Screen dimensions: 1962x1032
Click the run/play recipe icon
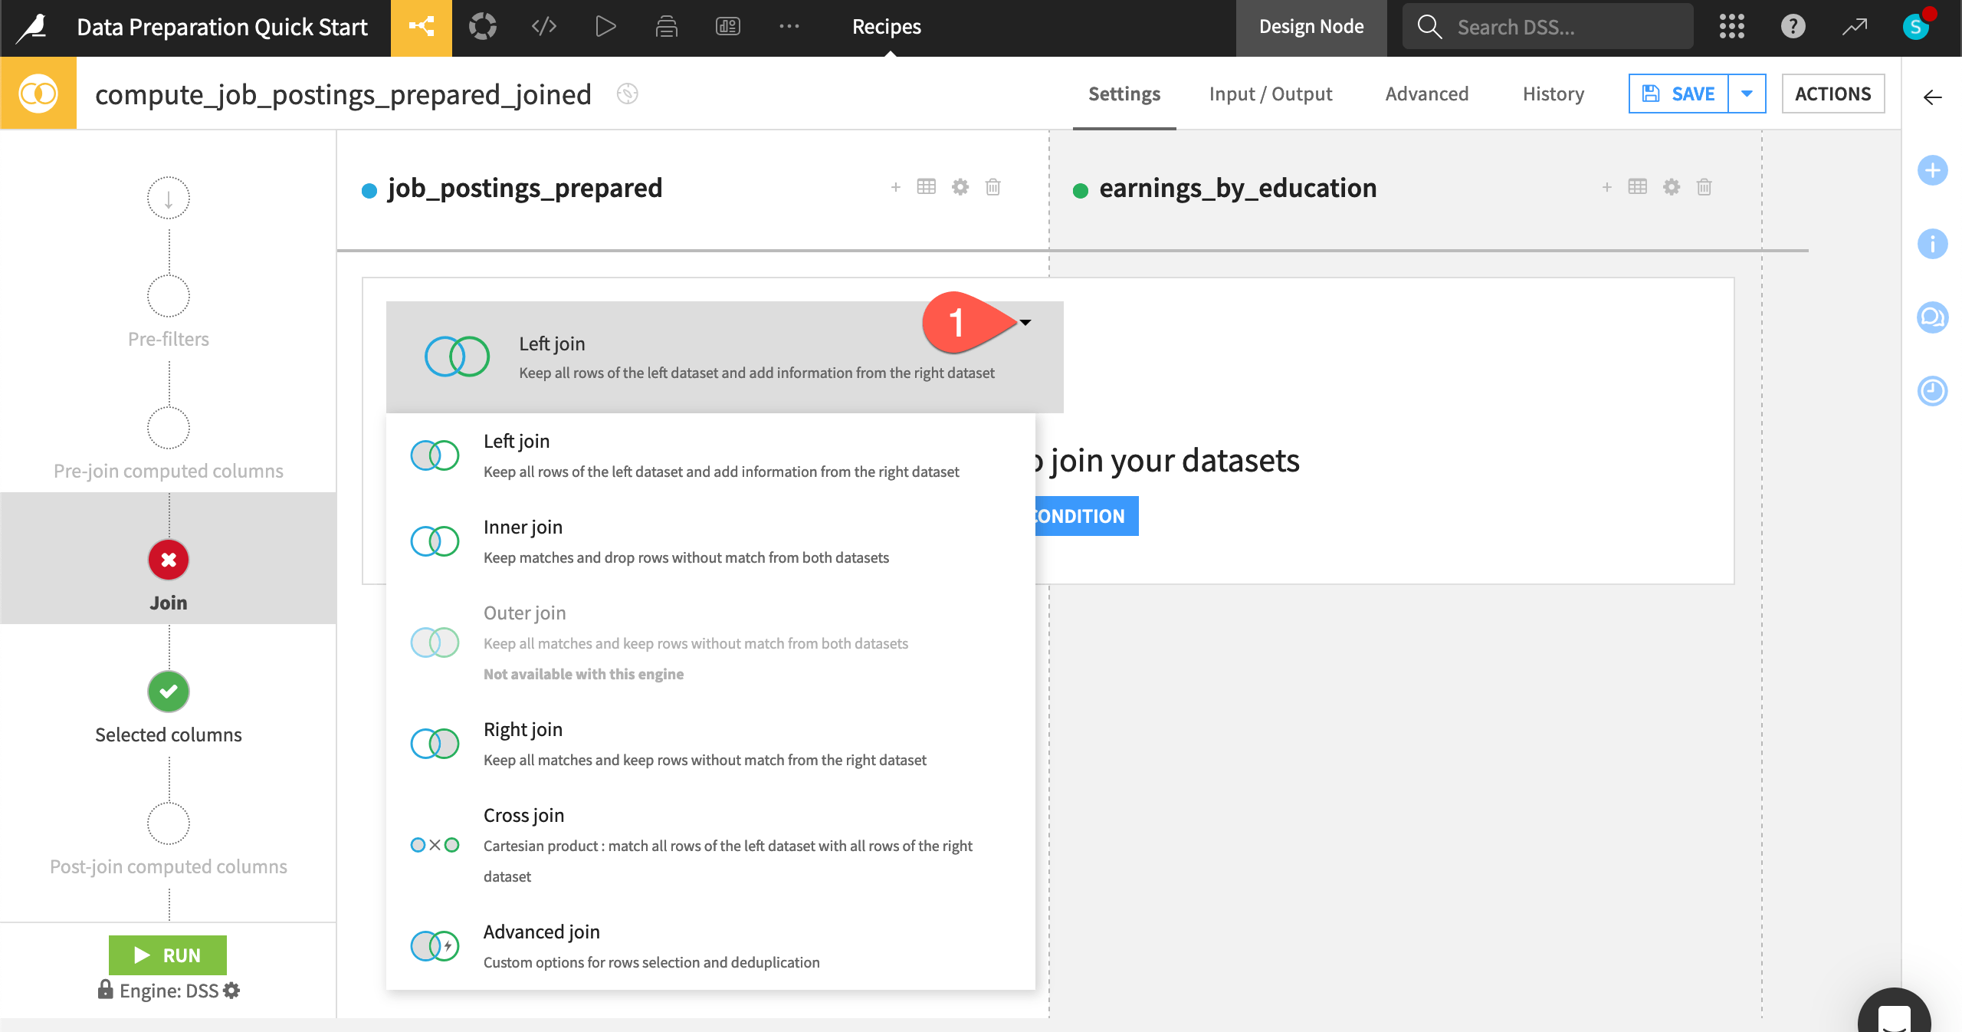(606, 28)
